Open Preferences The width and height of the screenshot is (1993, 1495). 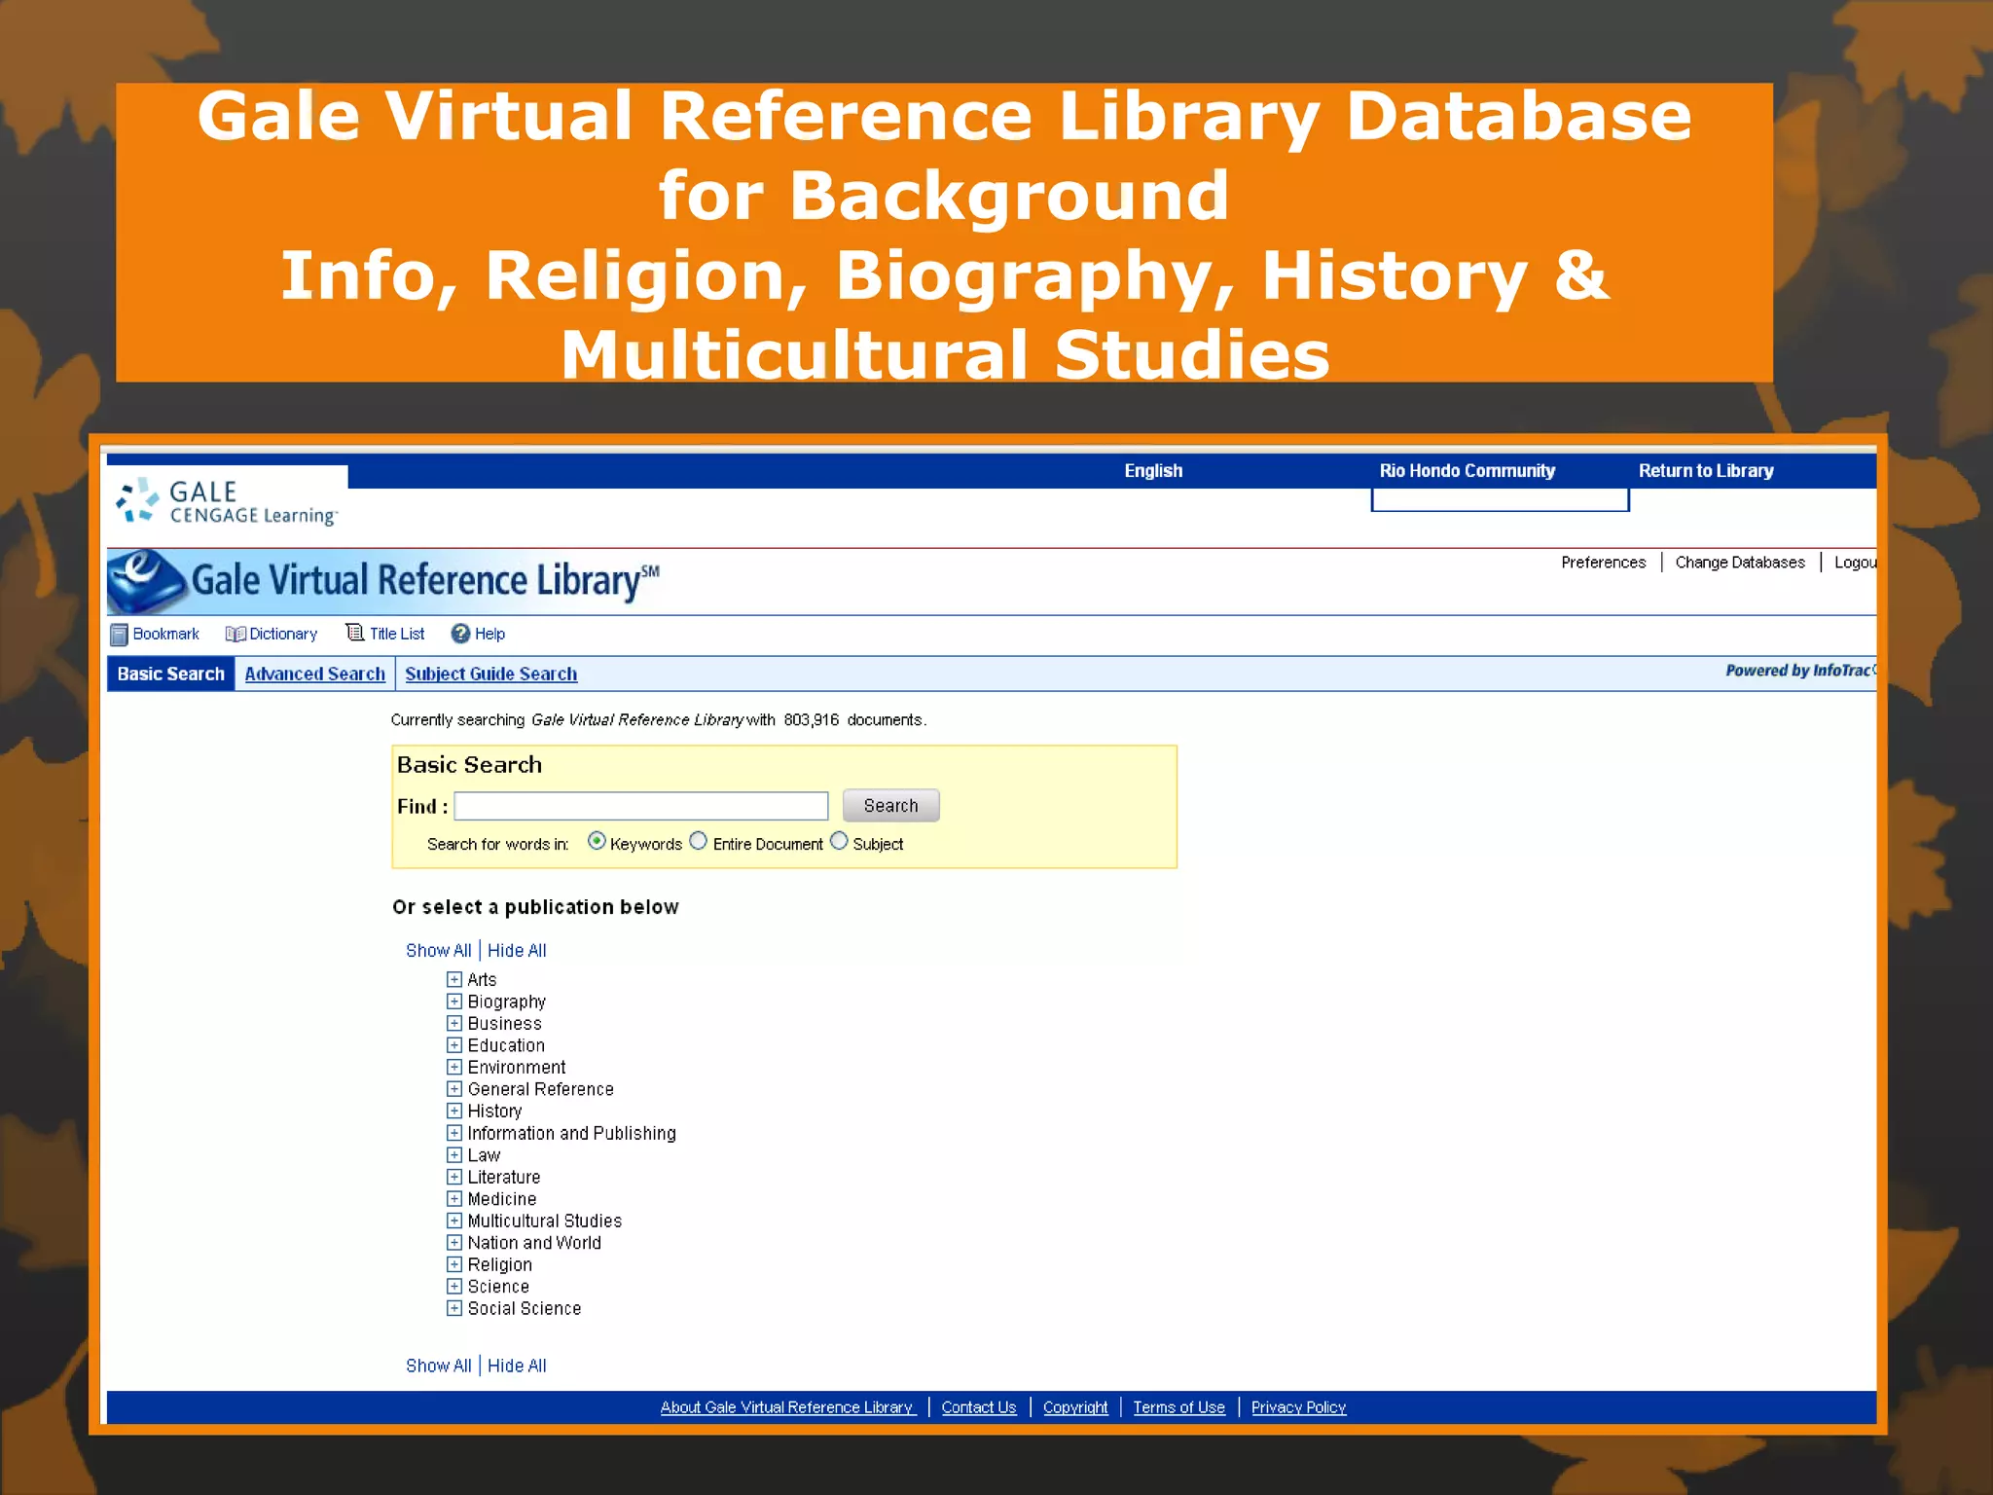point(1604,563)
